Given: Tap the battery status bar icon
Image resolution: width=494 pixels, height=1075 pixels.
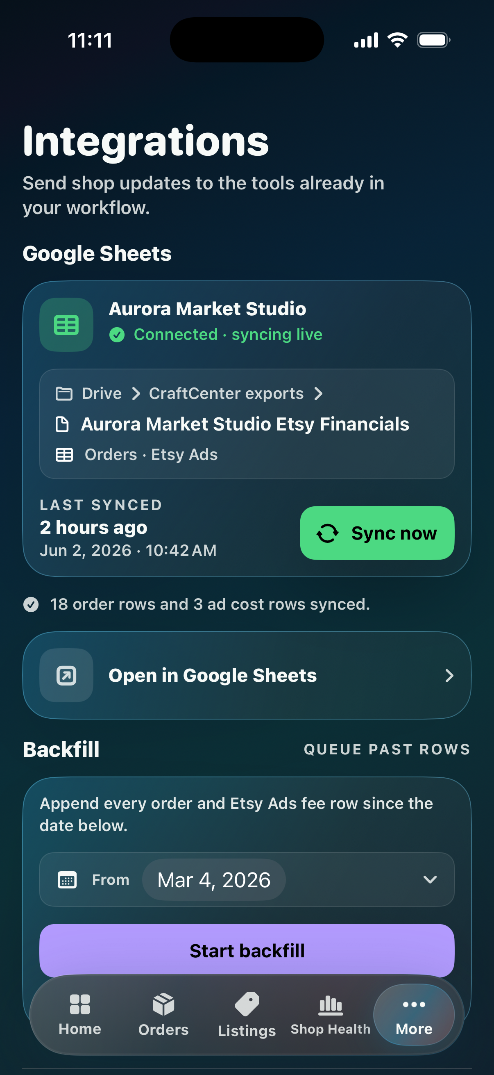Looking at the screenshot, I should (433, 40).
